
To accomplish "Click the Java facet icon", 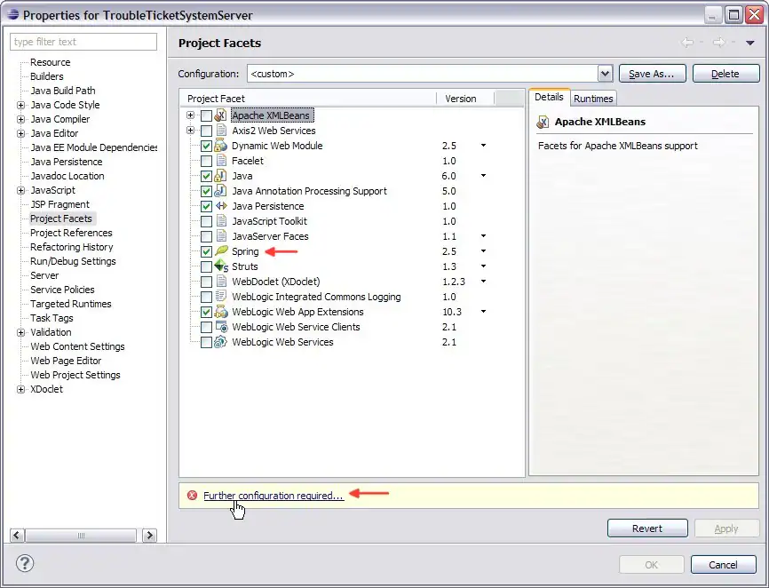I will [x=221, y=176].
